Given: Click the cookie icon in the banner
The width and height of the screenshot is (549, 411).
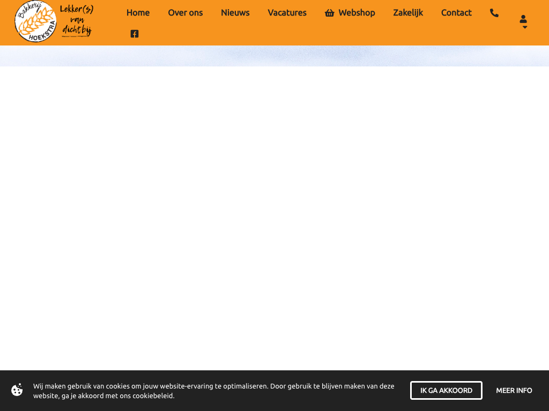Looking at the screenshot, I should [17, 390].
